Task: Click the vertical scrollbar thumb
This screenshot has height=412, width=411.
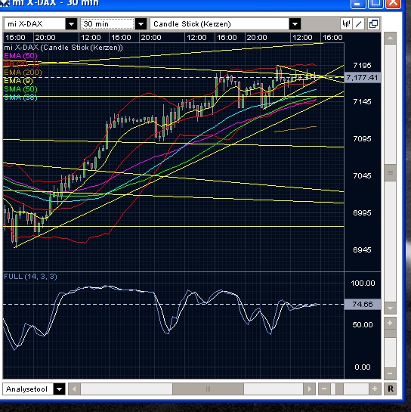Action: [x=390, y=172]
